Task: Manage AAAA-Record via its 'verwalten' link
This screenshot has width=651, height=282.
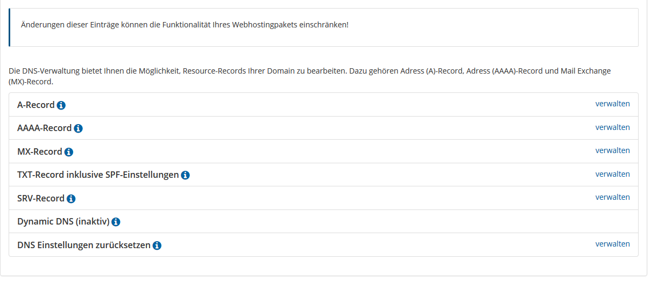Action: tap(612, 127)
